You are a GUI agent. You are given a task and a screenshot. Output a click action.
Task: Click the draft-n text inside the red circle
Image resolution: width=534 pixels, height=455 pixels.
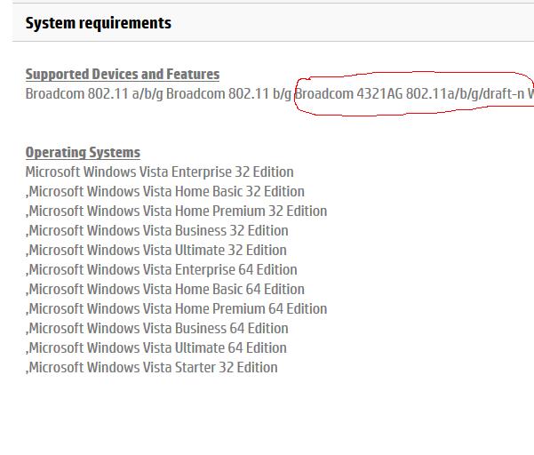point(502,94)
